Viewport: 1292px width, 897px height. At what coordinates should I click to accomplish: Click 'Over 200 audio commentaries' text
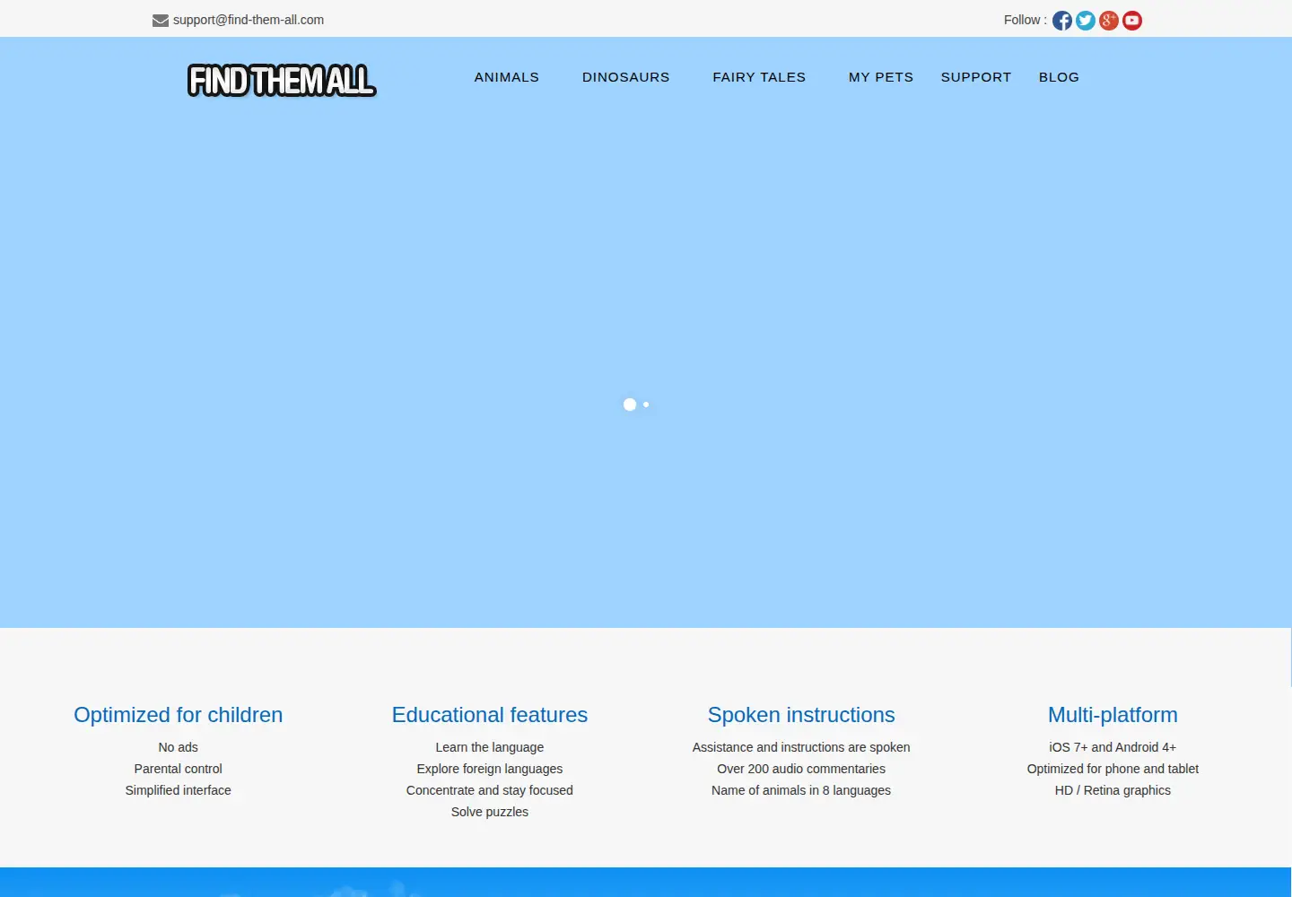(x=801, y=769)
